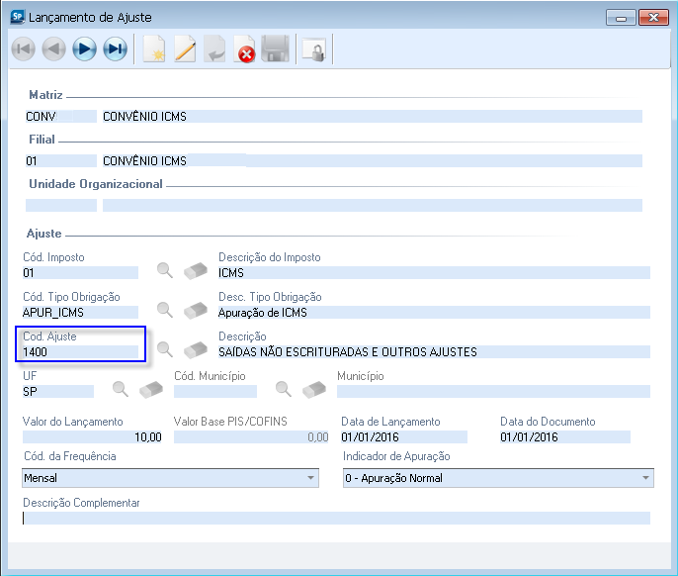Click the delete record red X icon

244,49
